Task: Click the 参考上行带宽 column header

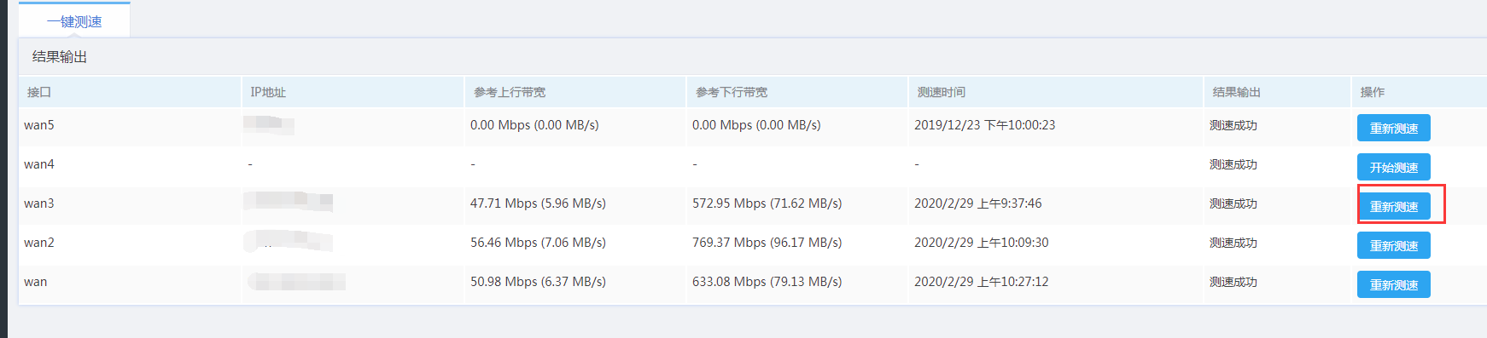Action: 510,92
